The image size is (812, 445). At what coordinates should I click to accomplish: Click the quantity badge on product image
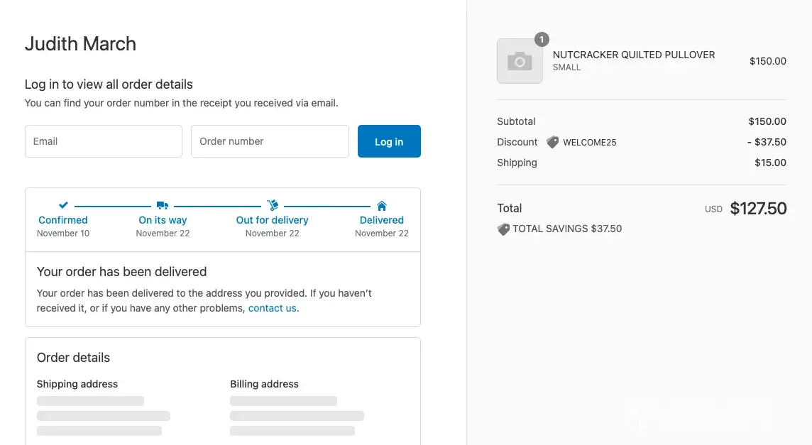(x=542, y=40)
